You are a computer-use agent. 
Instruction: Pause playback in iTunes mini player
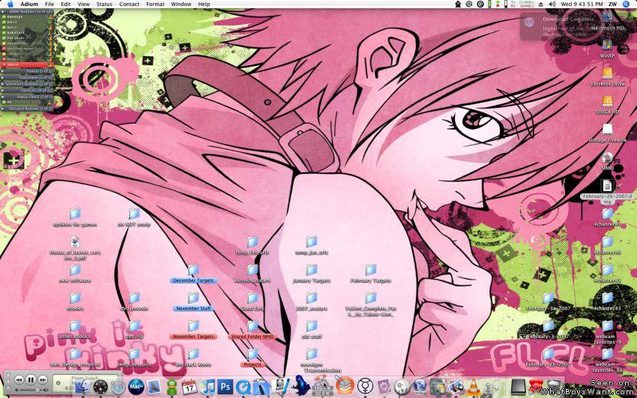coord(31,379)
